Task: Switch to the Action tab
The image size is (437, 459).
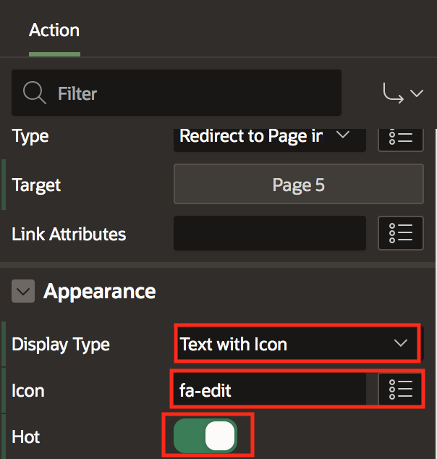Action: tap(54, 30)
